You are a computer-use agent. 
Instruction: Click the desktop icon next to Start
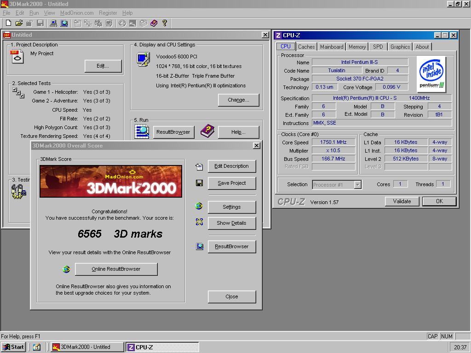[37, 347]
